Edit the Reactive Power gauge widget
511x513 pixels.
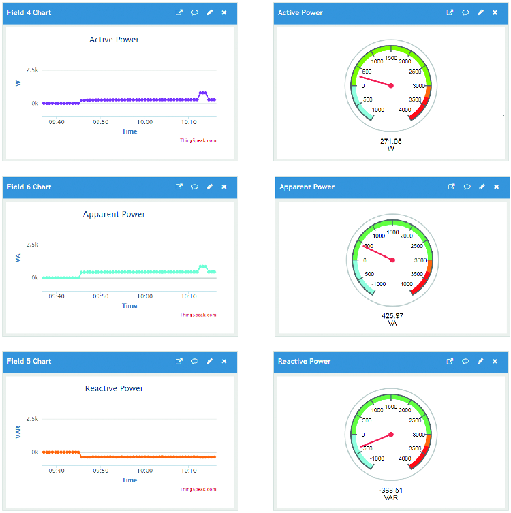(480, 362)
